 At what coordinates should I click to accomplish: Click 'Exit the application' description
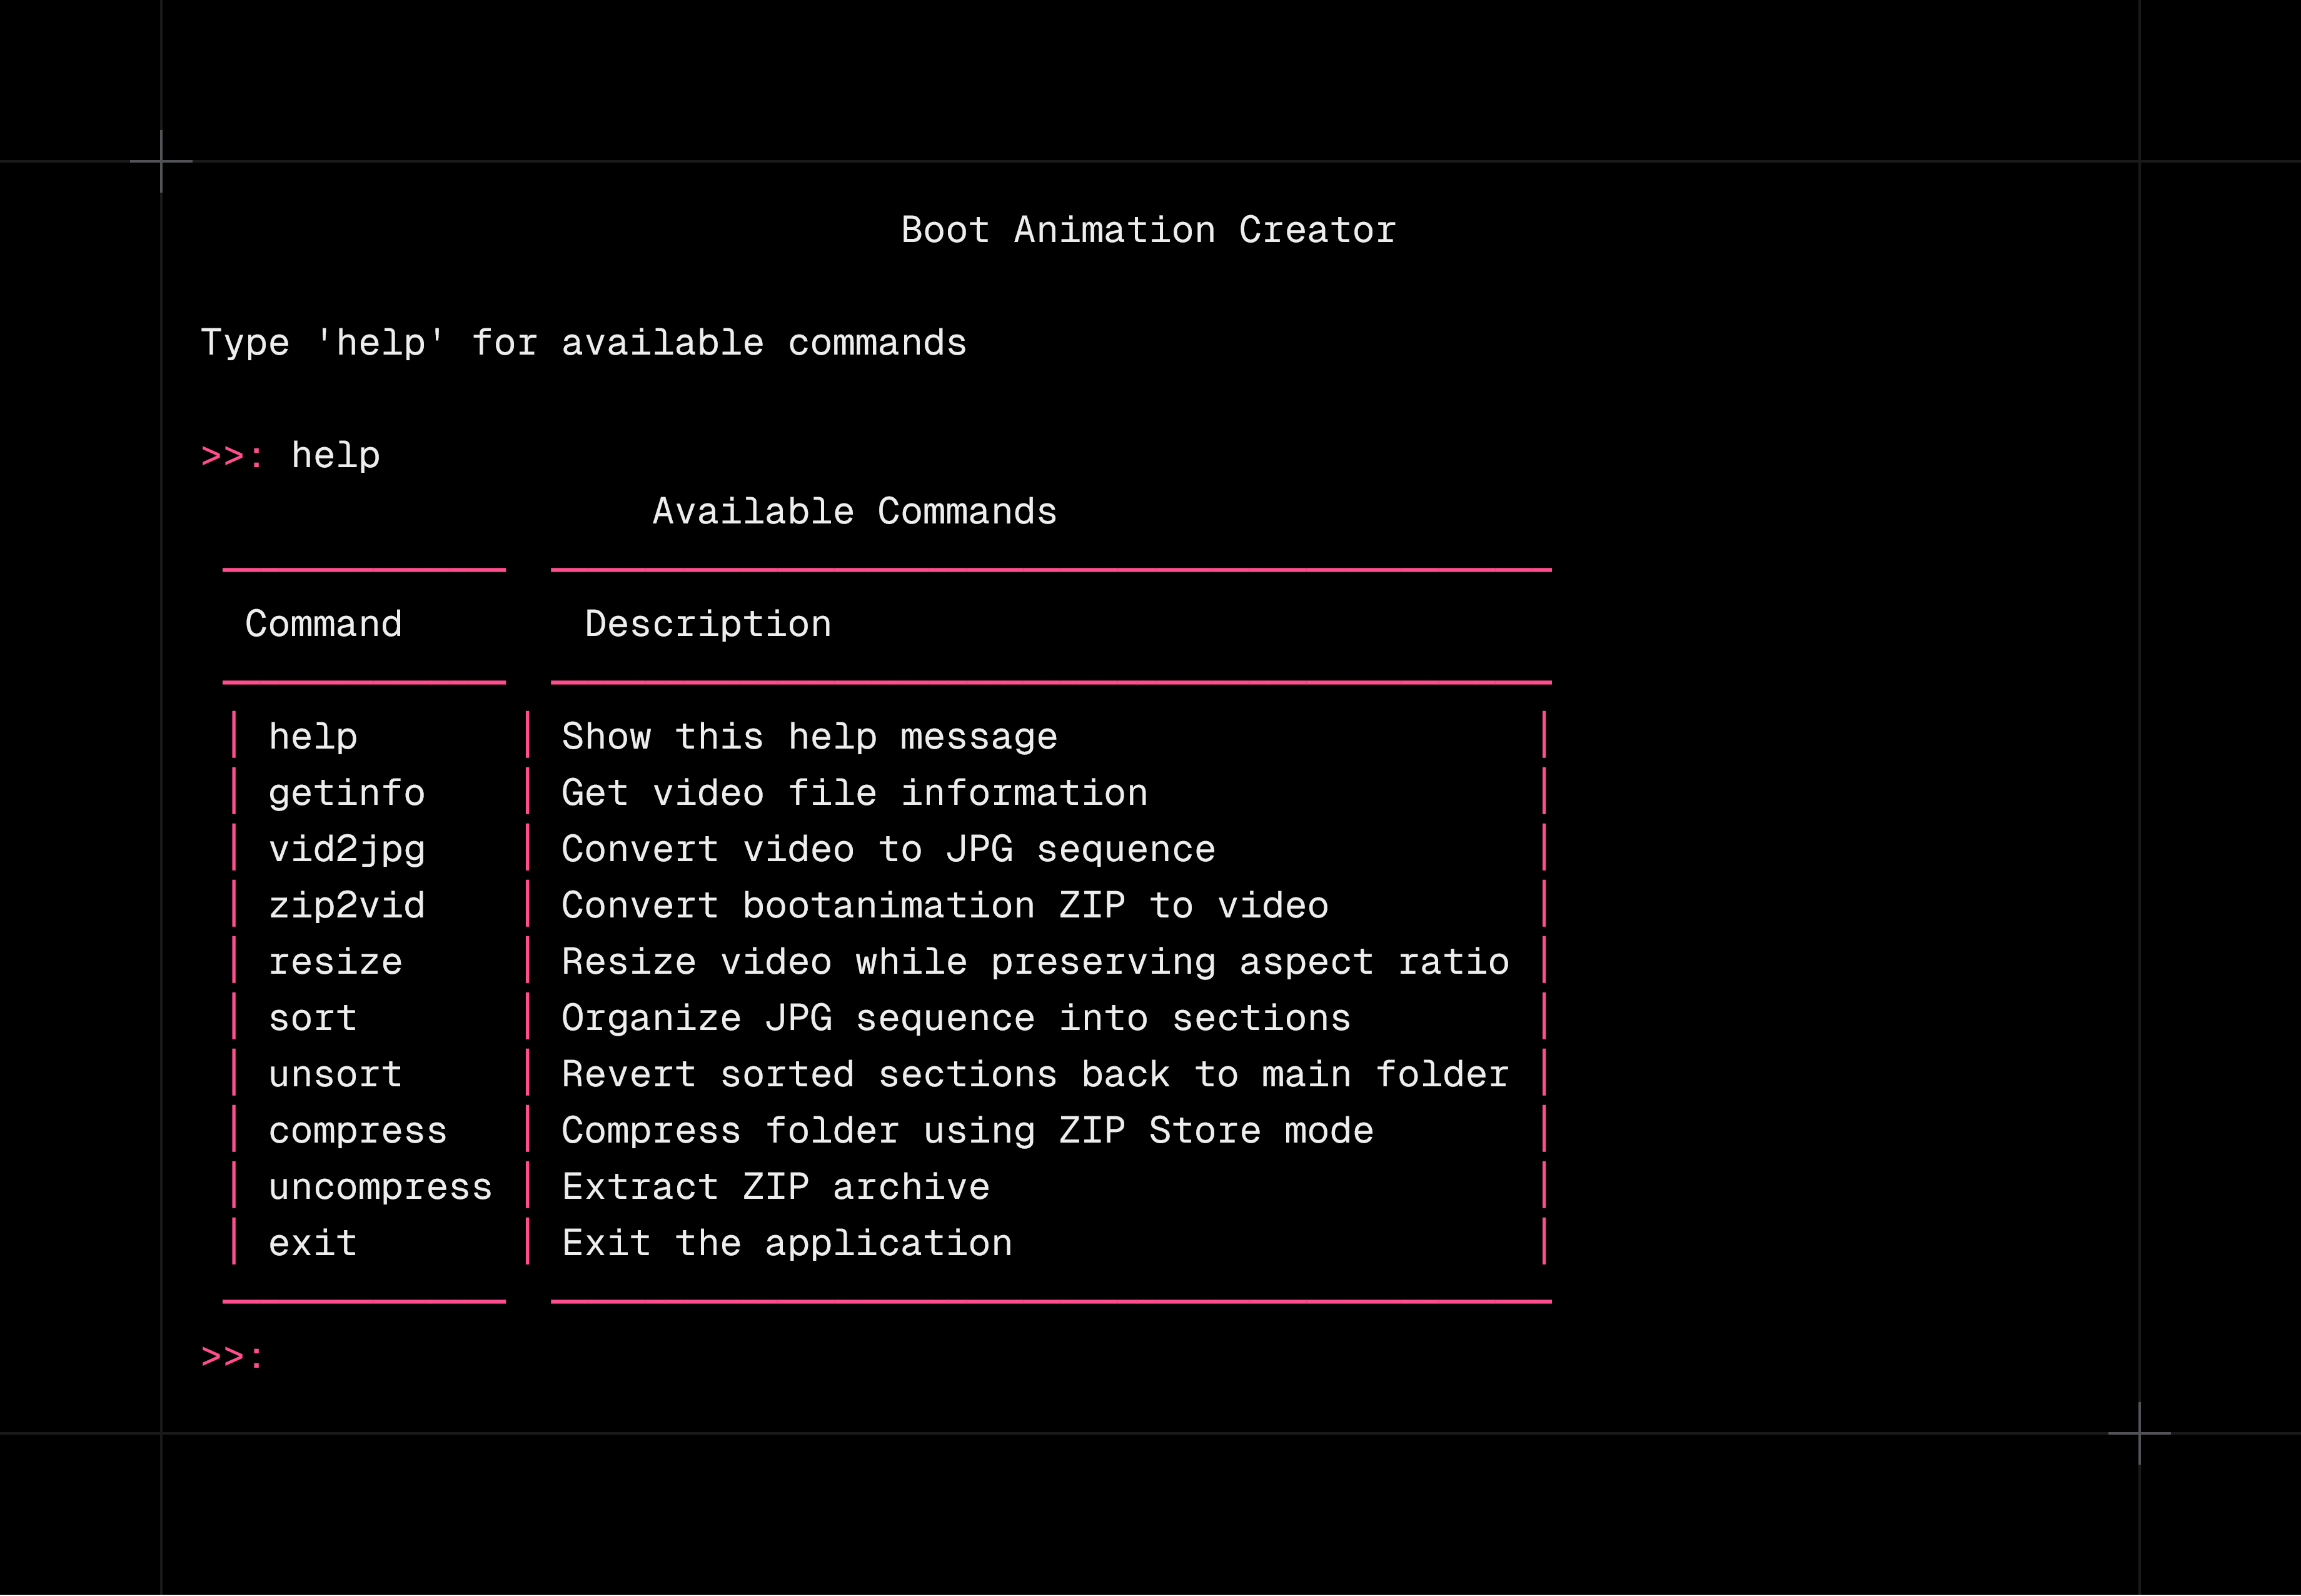[x=787, y=1243]
